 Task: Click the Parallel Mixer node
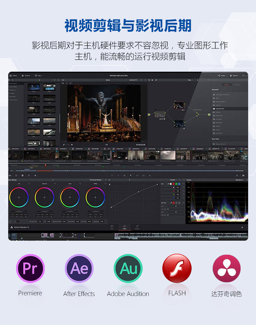click(198, 114)
